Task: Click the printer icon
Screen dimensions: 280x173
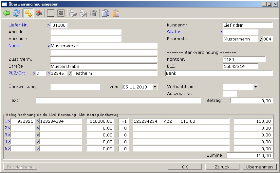Action: point(73,13)
